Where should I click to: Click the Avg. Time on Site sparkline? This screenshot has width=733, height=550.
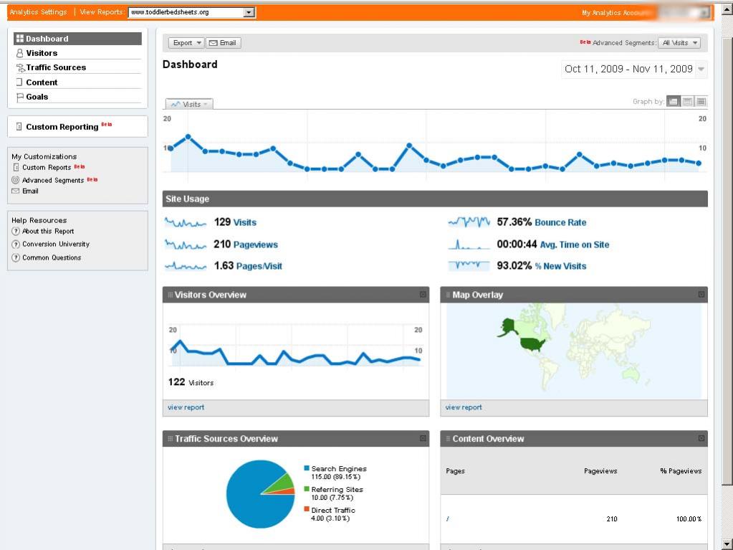click(469, 244)
